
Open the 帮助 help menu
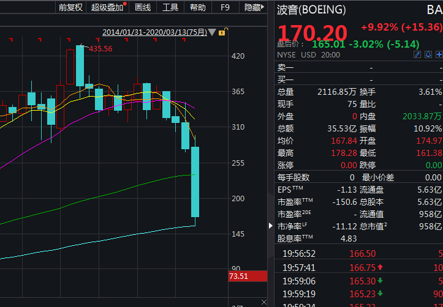click(x=198, y=7)
